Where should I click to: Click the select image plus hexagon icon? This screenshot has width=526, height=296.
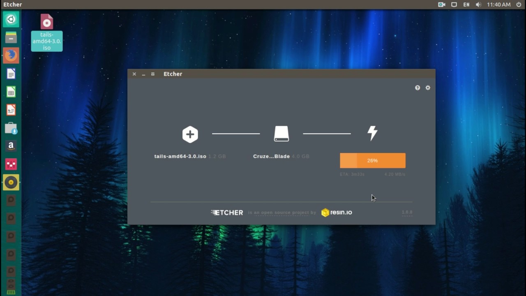coord(190,134)
